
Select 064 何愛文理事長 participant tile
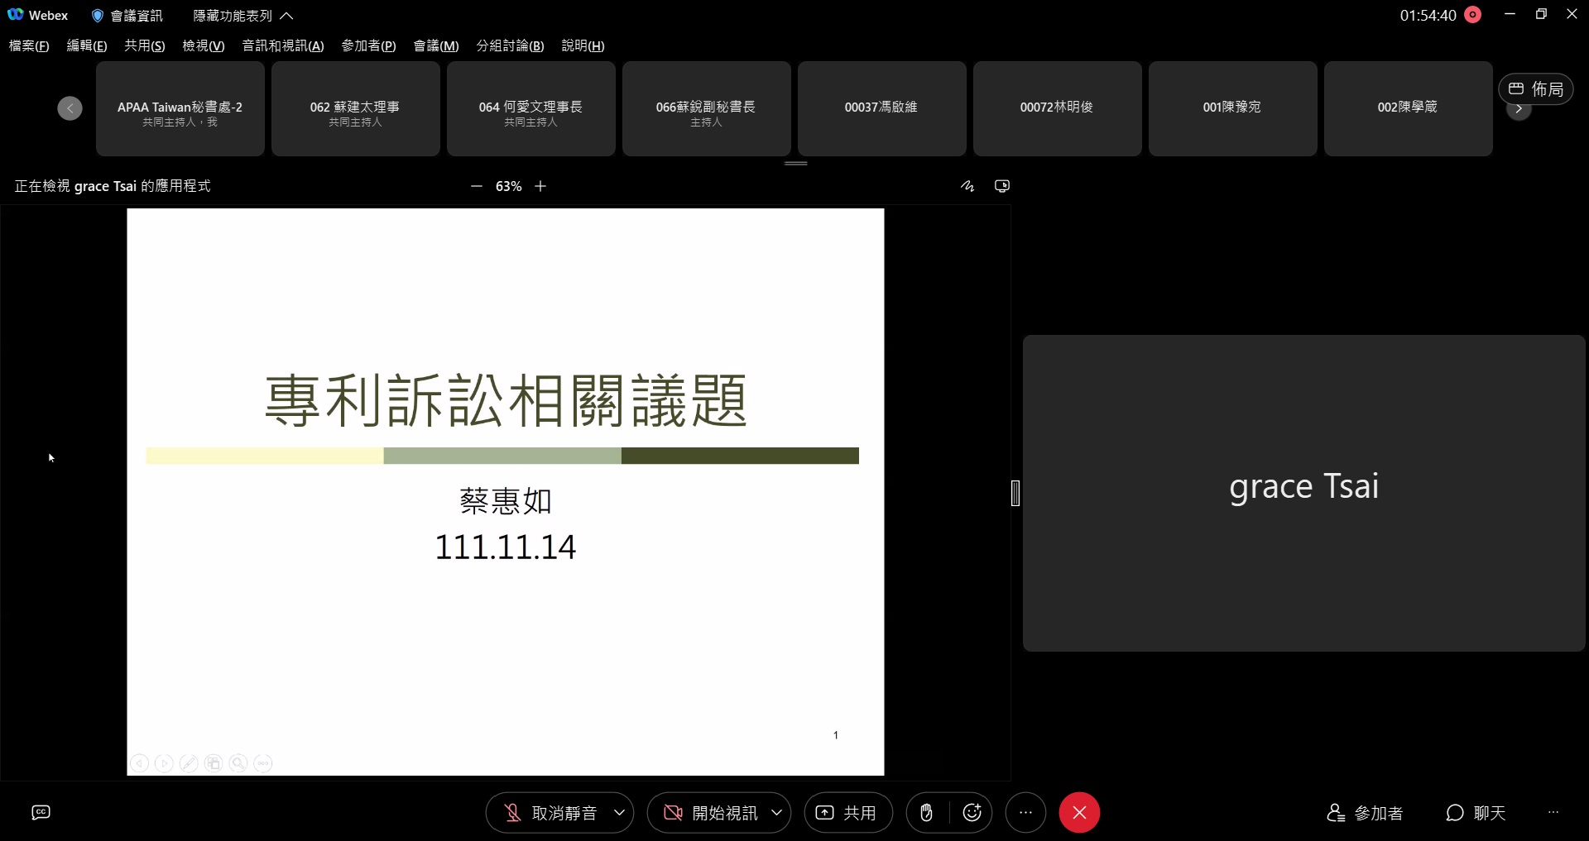pos(530,108)
